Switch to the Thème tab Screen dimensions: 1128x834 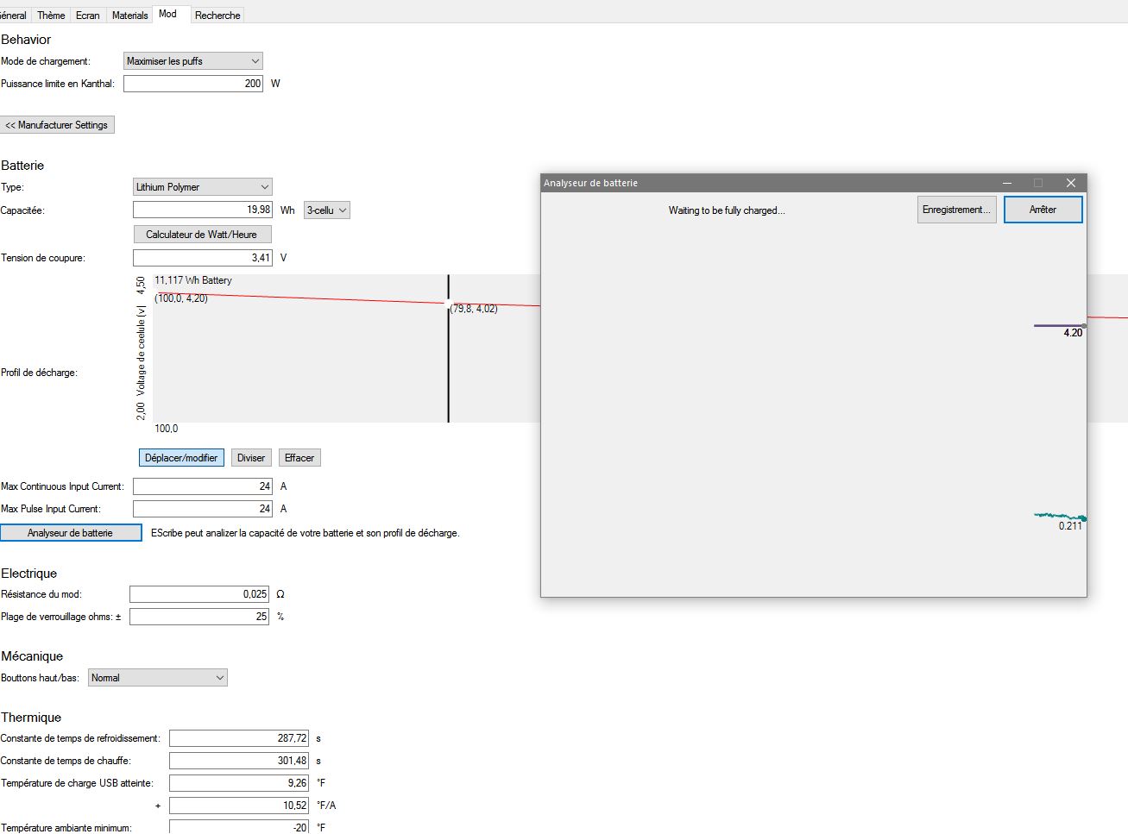[x=51, y=16]
